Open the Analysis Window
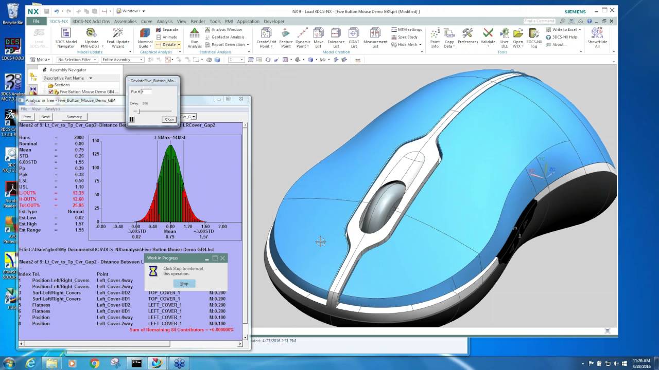The image size is (659, 370). (x=223, y=29)
